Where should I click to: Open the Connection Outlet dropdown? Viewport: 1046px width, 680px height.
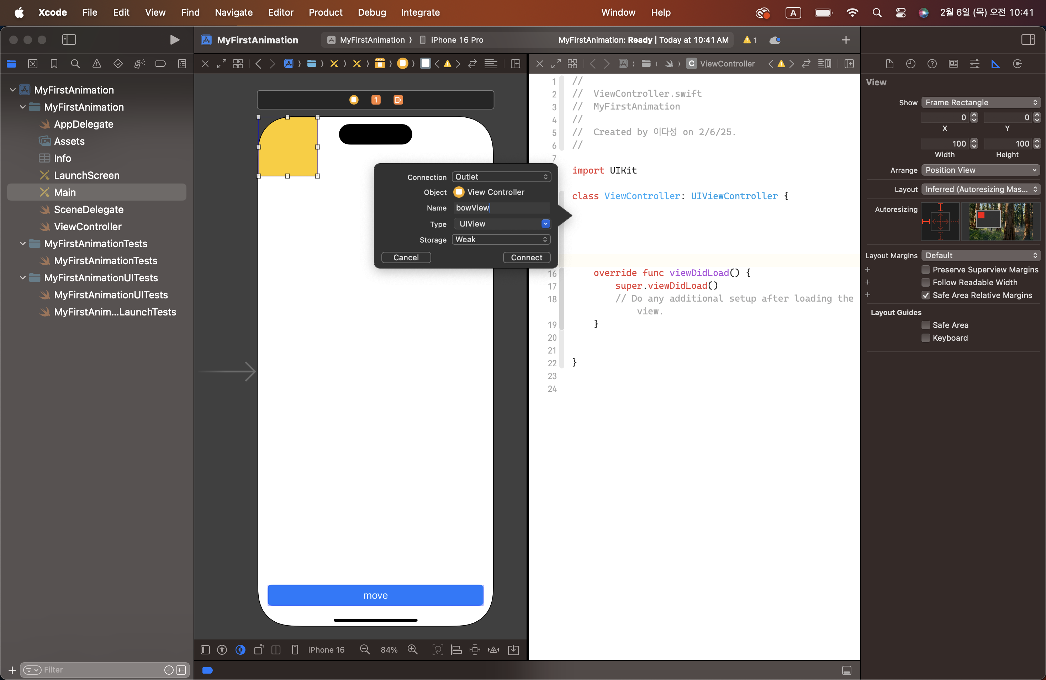pyautogui.click(x=501, y=177)
